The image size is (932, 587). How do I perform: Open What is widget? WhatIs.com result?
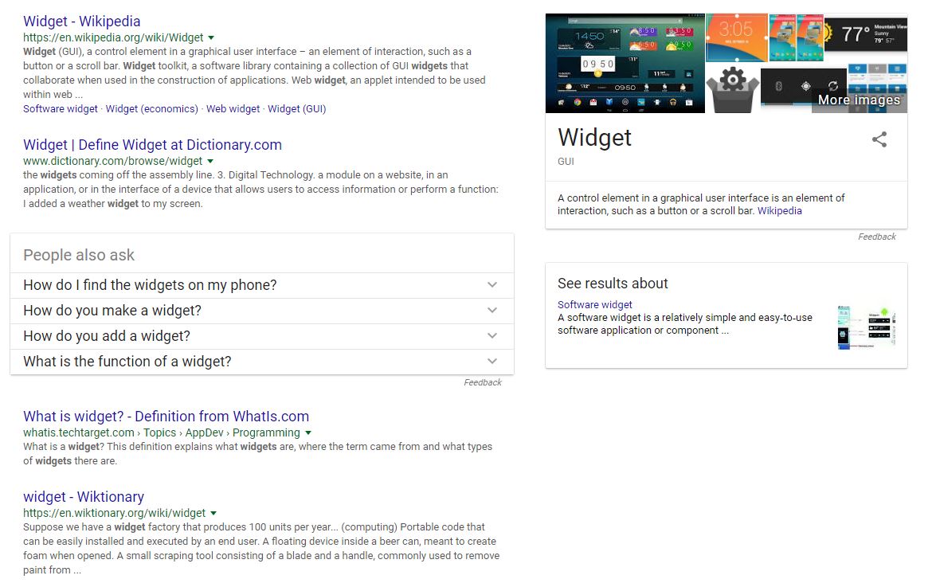coord(166,417)
